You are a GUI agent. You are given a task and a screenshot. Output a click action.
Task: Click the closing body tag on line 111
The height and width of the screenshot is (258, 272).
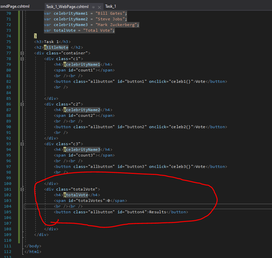[33, 246]
